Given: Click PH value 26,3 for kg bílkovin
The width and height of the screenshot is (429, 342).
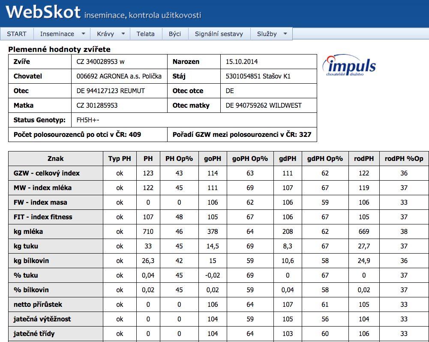Looking at the screenshot, I should (148, 260).
